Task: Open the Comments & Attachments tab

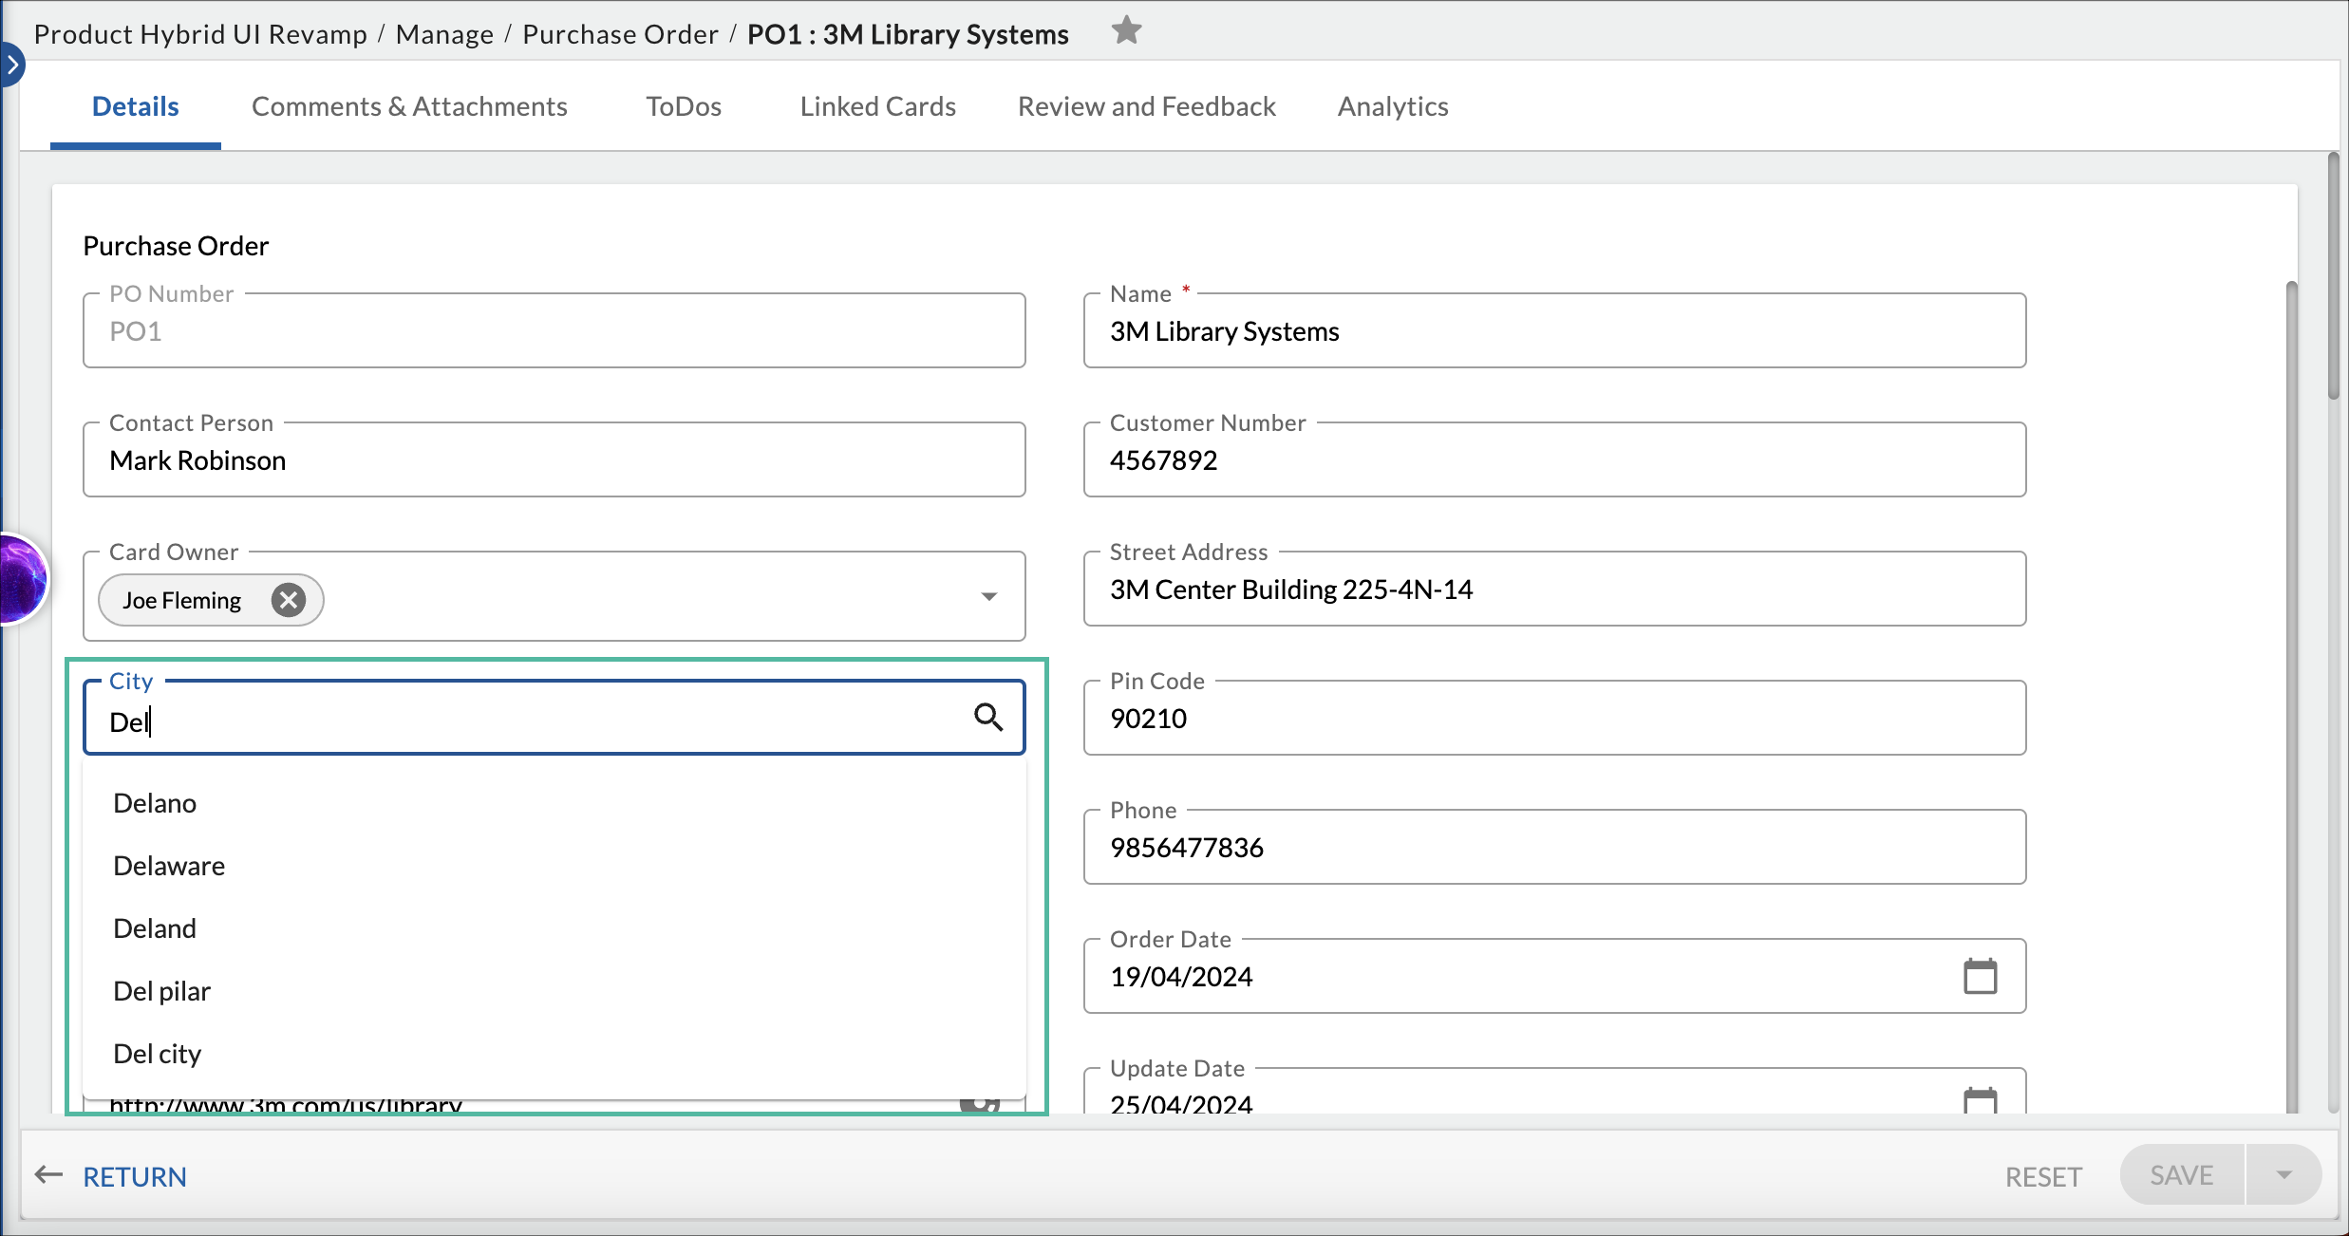Action: click(409, 106)
